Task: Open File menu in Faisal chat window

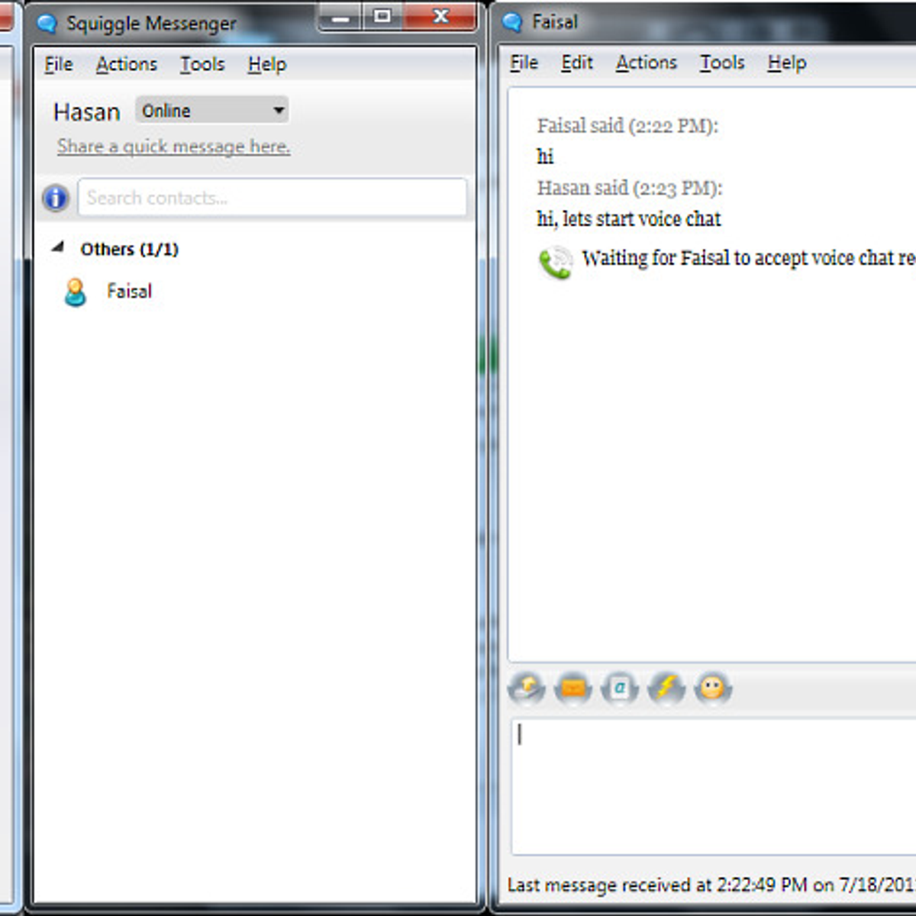Action: click(524, 63)
